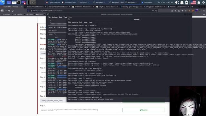
Task: Click the Flag 1 label on page
Action: [x=42, y=58]
